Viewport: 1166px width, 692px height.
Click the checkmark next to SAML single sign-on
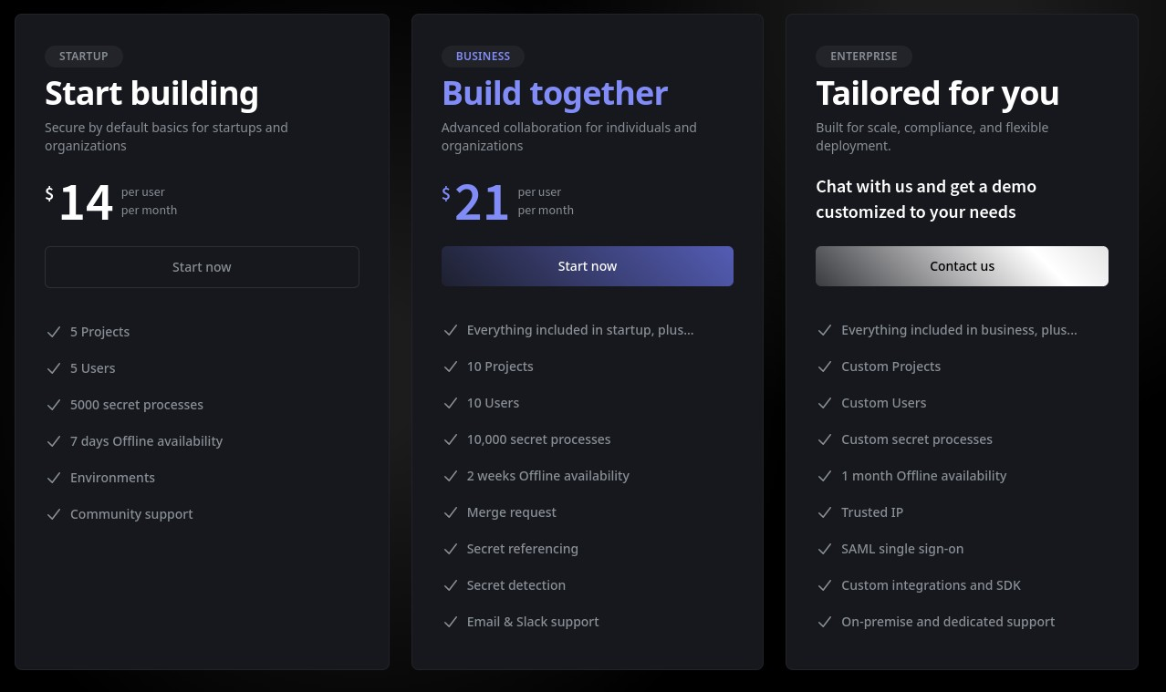825,549
